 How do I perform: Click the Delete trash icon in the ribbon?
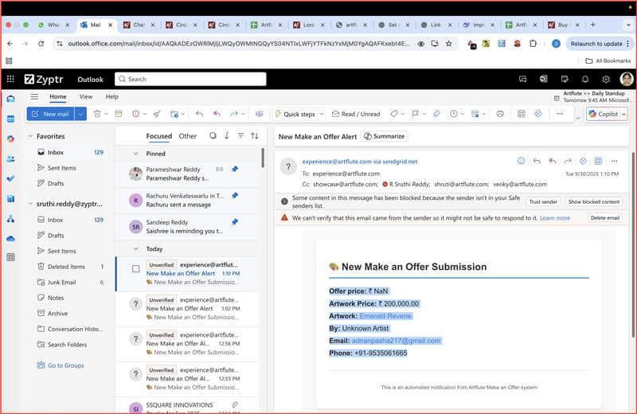(97, 114)
